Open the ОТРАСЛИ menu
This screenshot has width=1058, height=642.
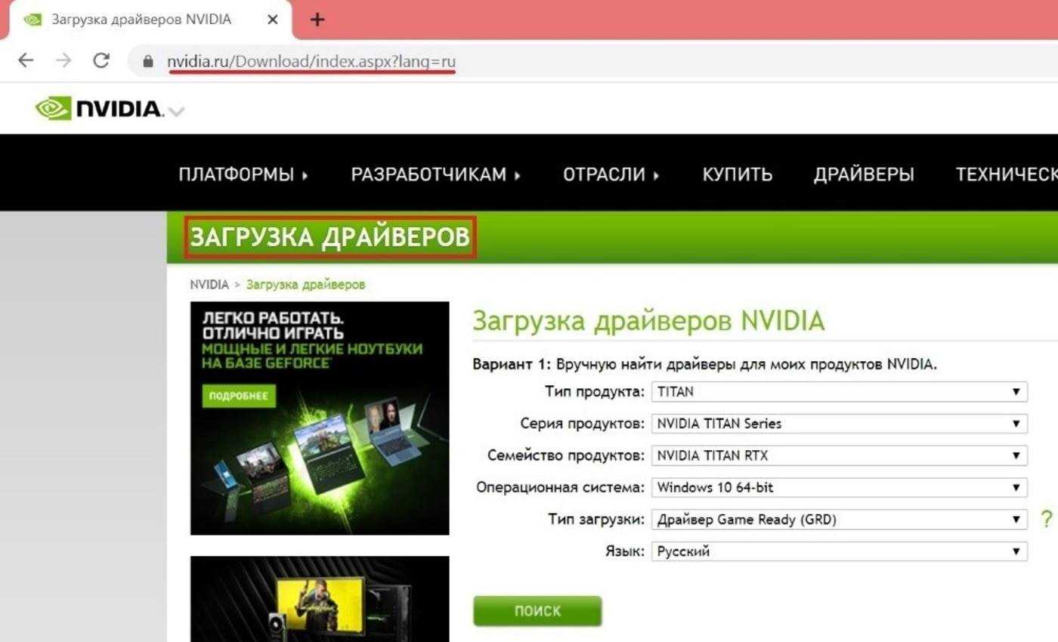pyautogui.click(x=611, y=174)
